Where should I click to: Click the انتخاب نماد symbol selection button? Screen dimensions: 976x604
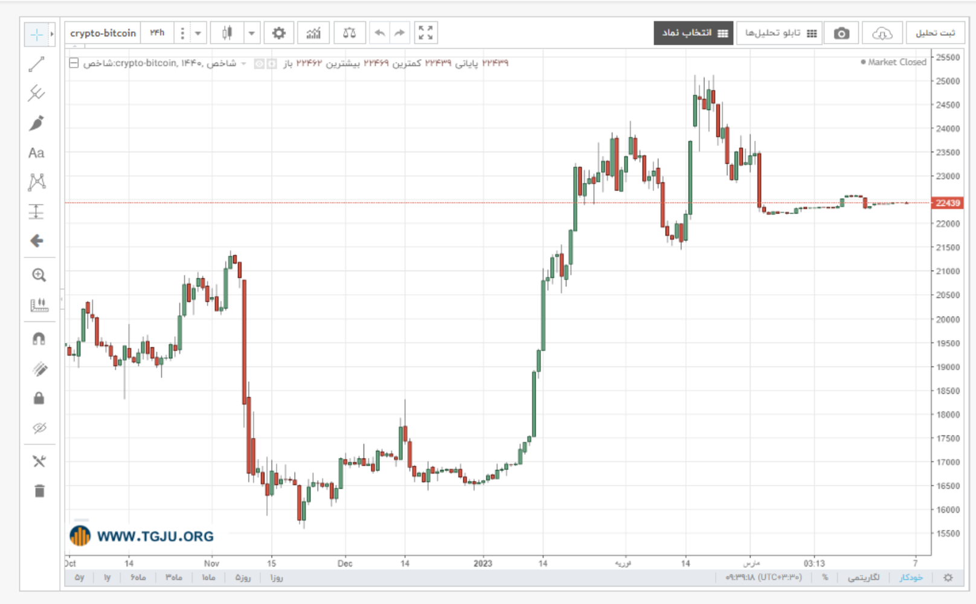(694, 33)
